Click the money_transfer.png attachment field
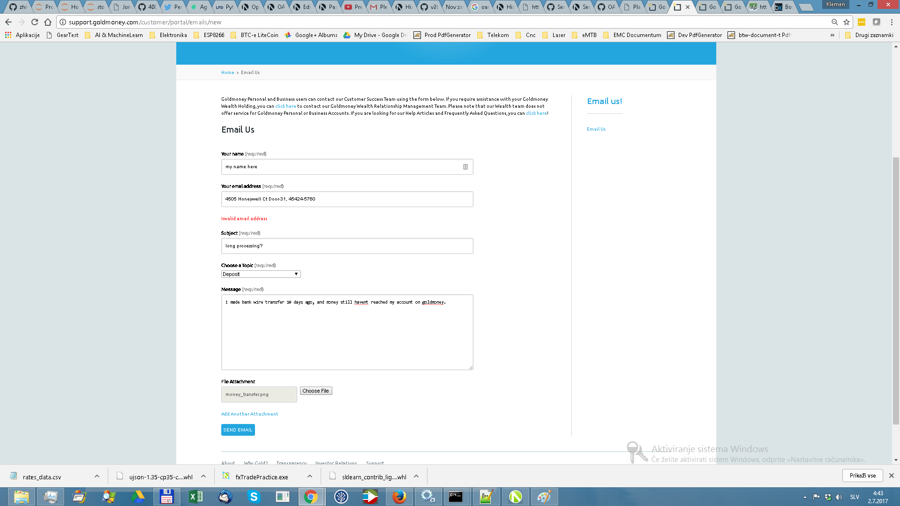The width and height of the screenshot is (900, 506). pyautogui.click(x=259, y=394)
